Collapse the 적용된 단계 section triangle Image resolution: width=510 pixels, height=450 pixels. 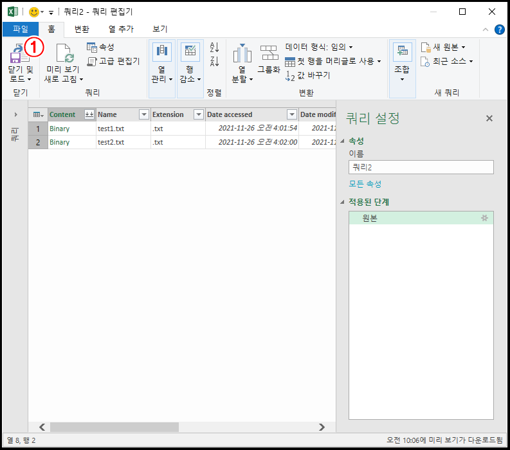(342, 203)
